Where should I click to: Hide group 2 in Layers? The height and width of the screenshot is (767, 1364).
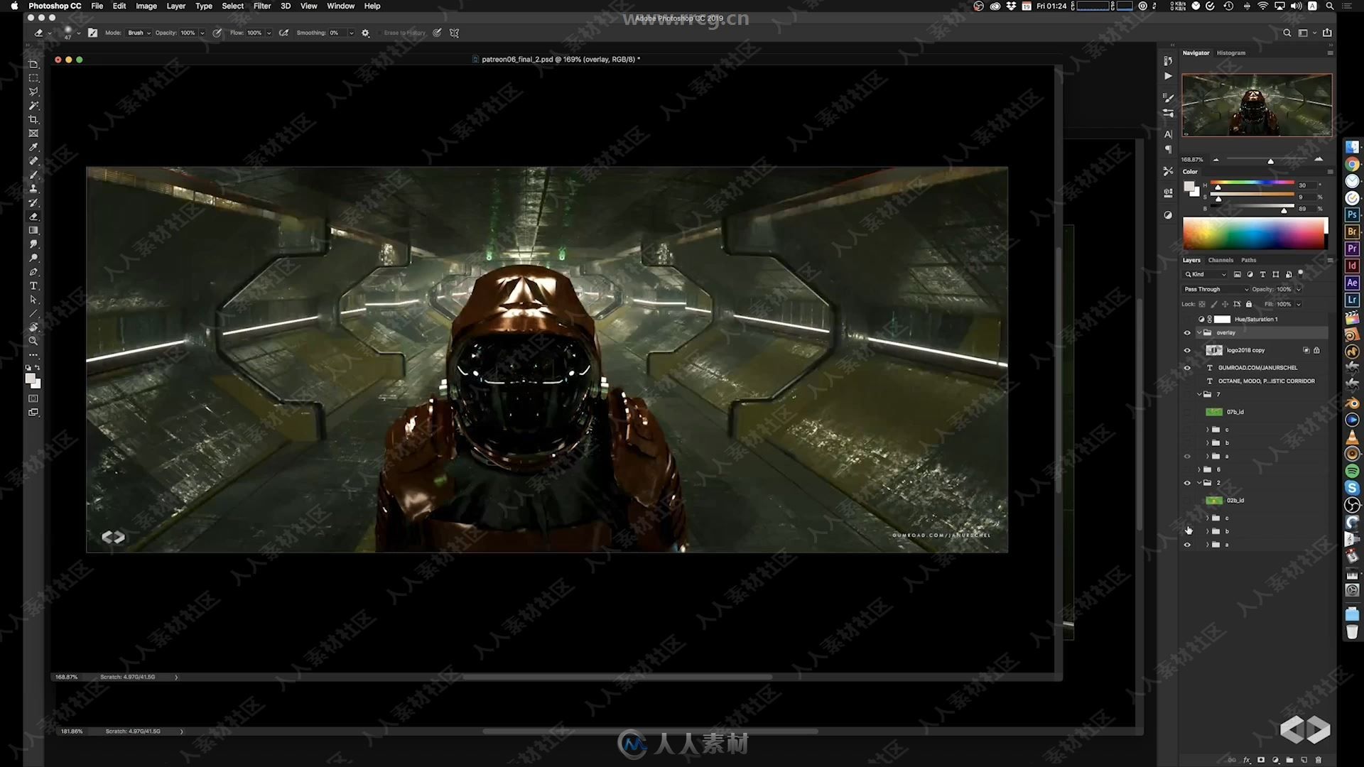[x=1187, y=483]
